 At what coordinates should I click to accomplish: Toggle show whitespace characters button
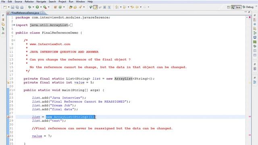[109, 7]
